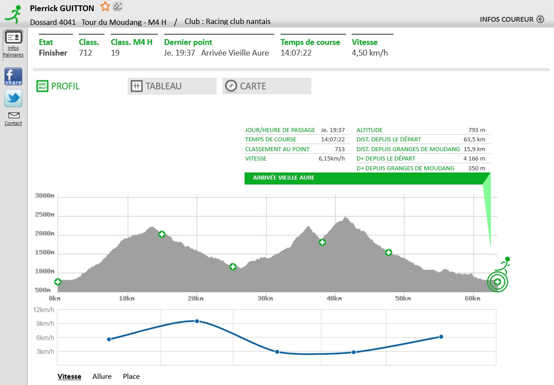Select the checkpoint marker near 38km
Screen dimensions: 554x385
[x=322, y=242]
